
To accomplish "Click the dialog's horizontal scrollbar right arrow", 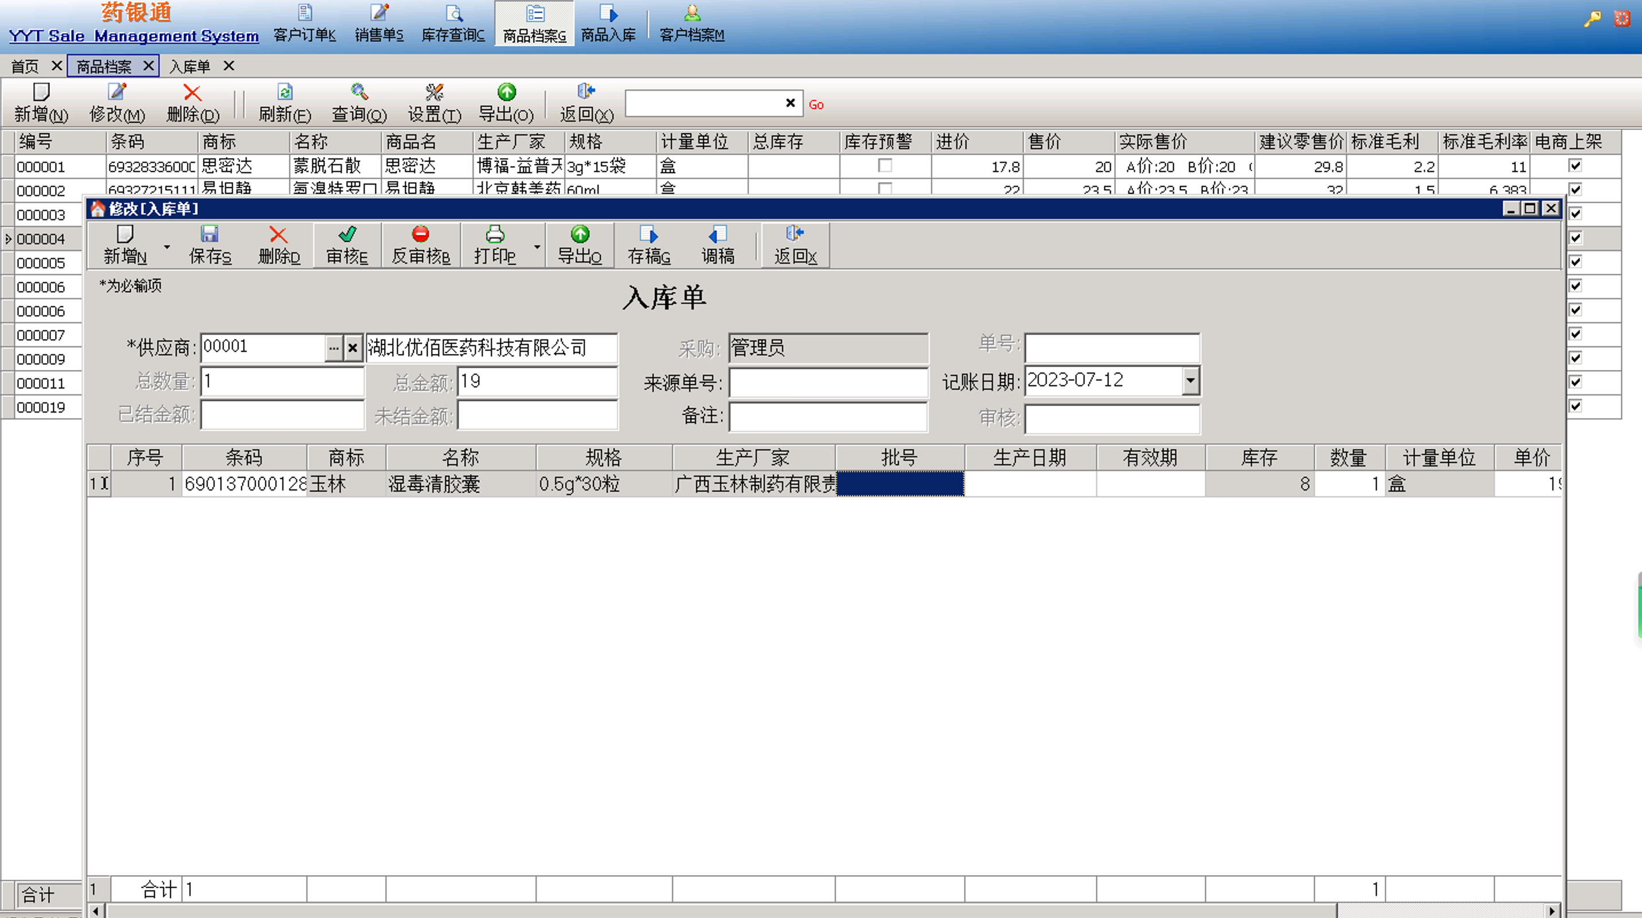I will 1551,911.
